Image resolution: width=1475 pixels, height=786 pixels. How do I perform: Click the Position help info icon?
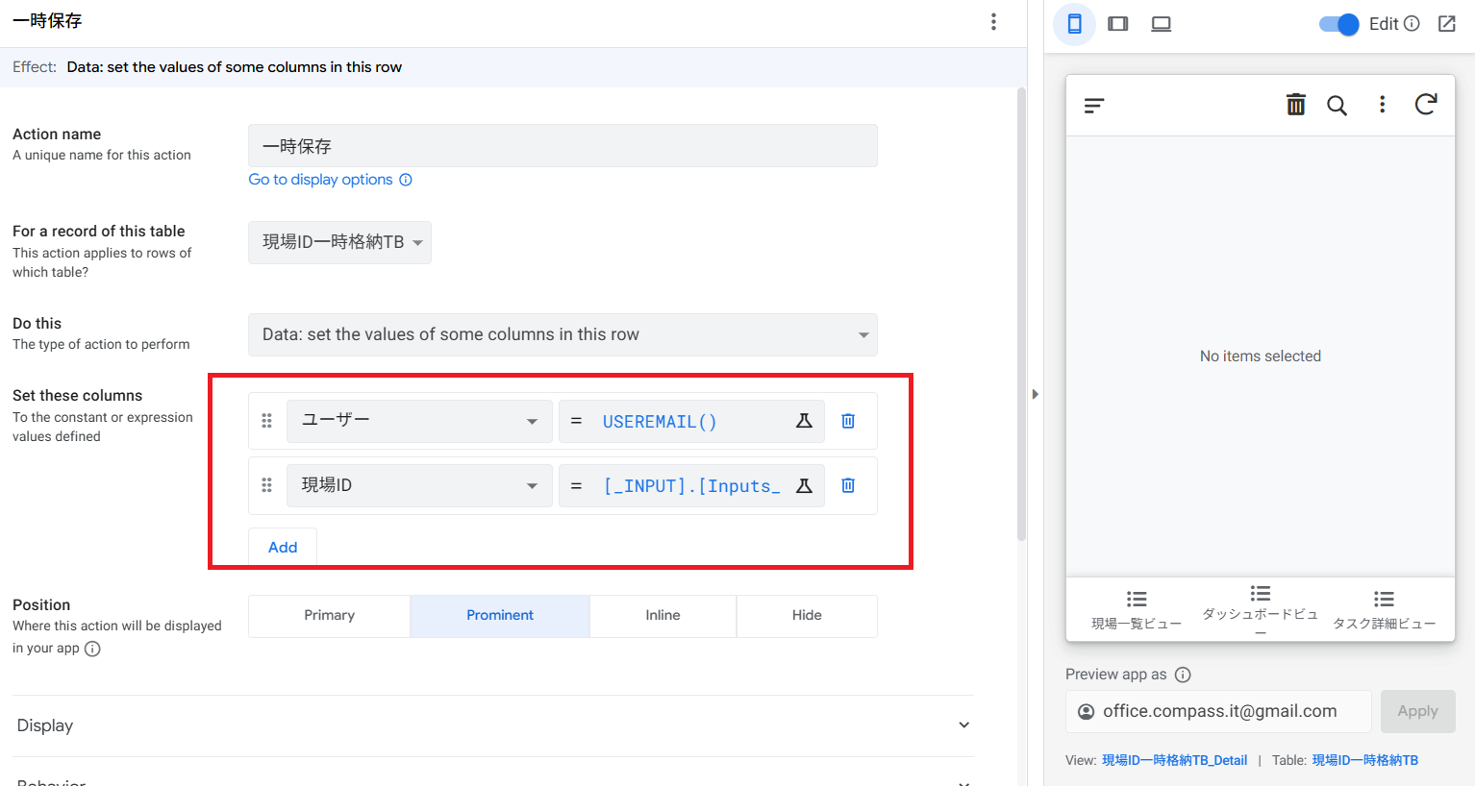92,649
